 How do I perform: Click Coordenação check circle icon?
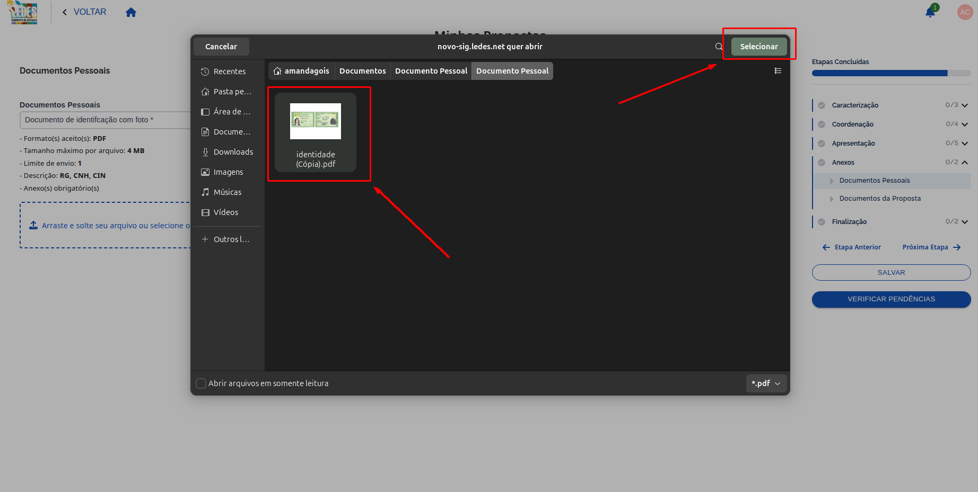pyautogui.click(x=822, y=124)
